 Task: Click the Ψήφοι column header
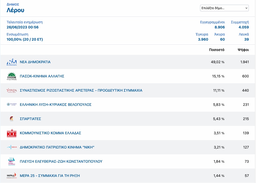(243, 50)
